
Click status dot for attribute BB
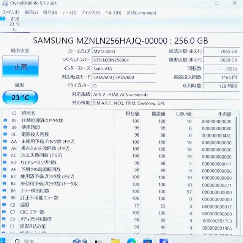click(4, 197)
